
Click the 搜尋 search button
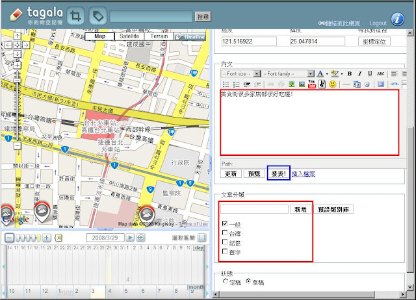[203, 17]
